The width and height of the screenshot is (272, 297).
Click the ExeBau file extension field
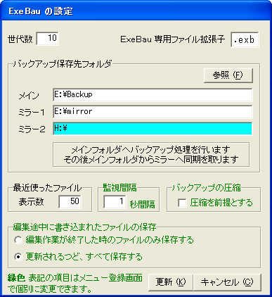[x=245, y=39]
